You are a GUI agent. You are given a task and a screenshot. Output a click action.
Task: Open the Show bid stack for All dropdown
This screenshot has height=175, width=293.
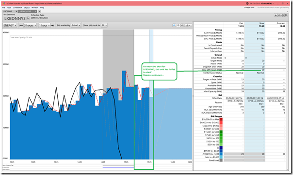(x=104, y=25)
